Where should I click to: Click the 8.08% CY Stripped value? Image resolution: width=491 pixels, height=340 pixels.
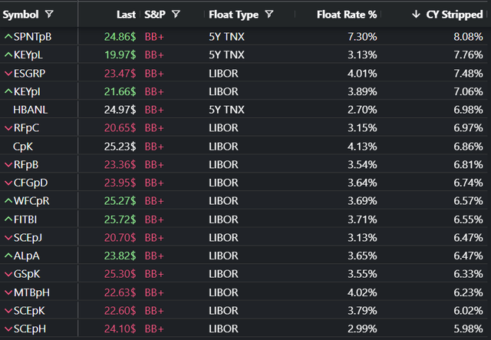click(468, 37)
